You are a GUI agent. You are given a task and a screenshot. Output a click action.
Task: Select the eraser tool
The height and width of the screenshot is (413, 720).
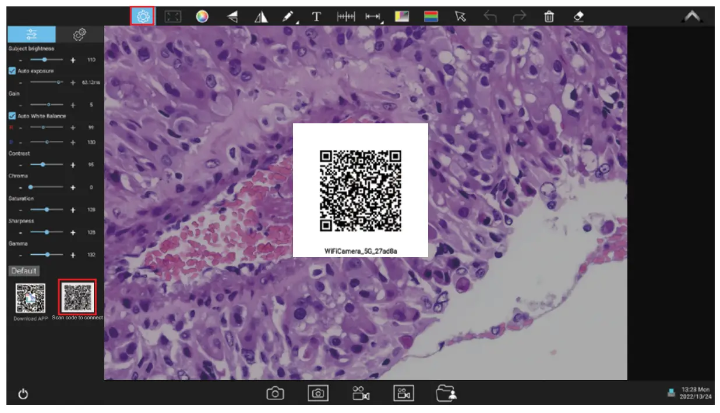click(578, 17)
